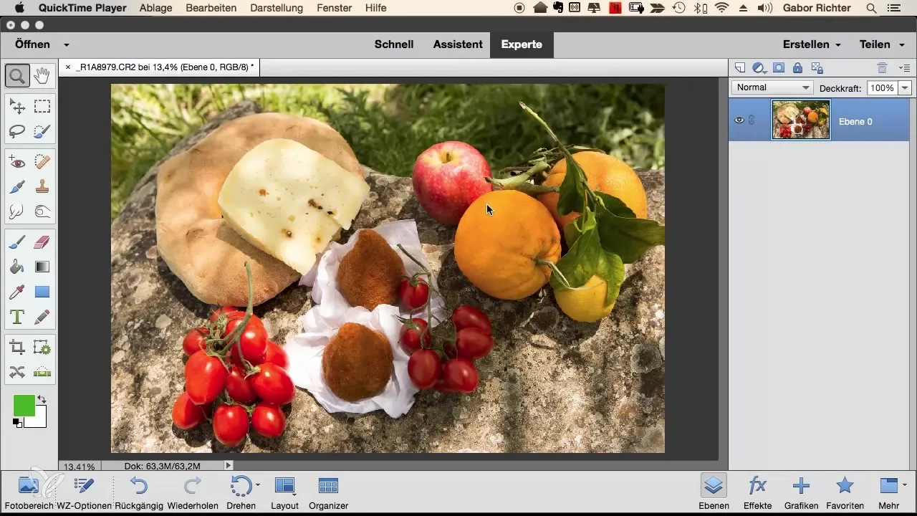Open the Layers panel options menu
The height and width of the screenshot is (516, 917).
(904, 68)
